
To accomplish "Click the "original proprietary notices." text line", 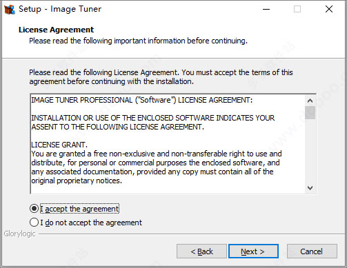I will 77,181.
